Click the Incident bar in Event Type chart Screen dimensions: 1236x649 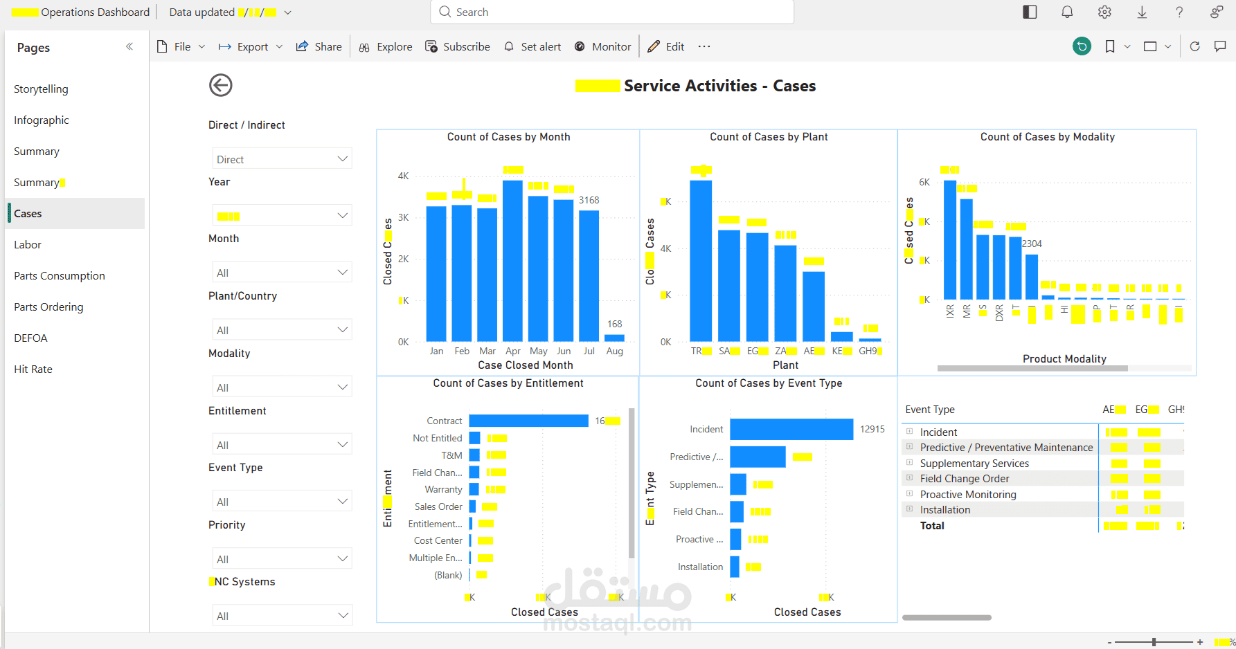[x=791, y=429]
